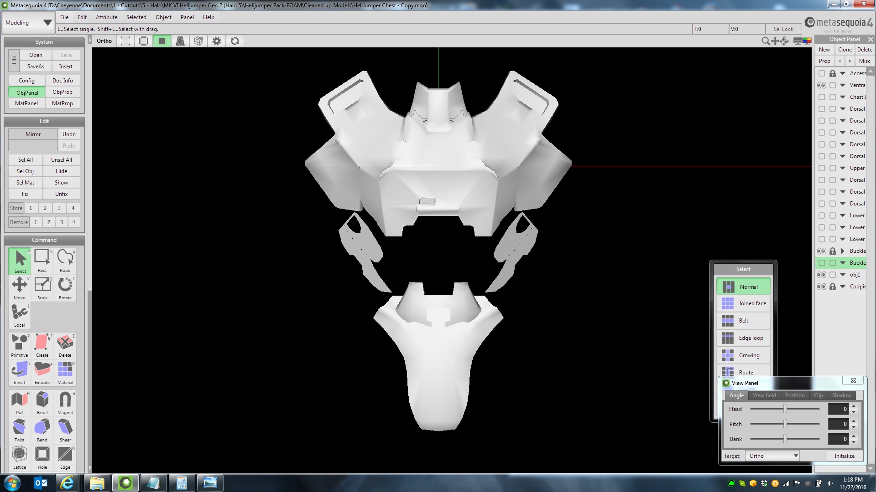876x492 pixels.
Task: Choose the Magnet tool
Action: 65,402
